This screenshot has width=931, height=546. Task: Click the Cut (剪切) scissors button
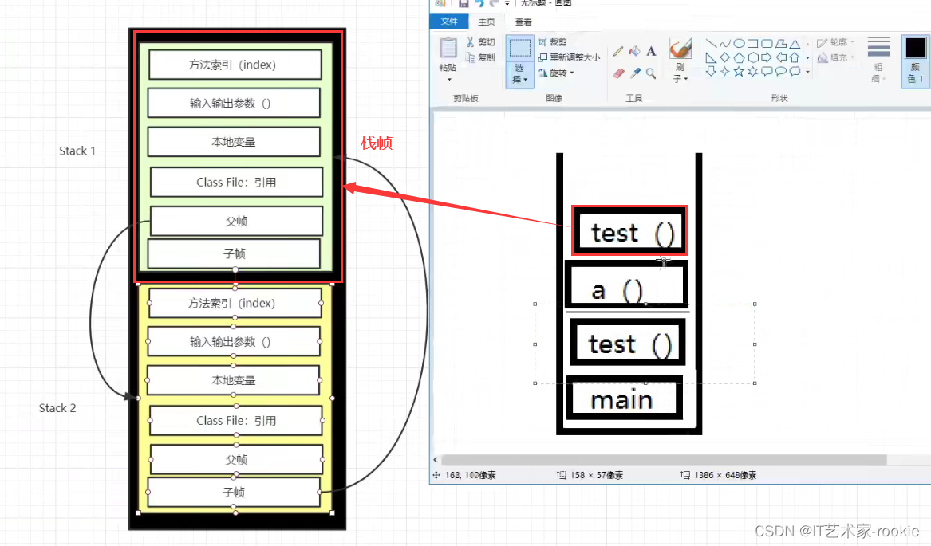pyautogui.click(x=480, y=42)
